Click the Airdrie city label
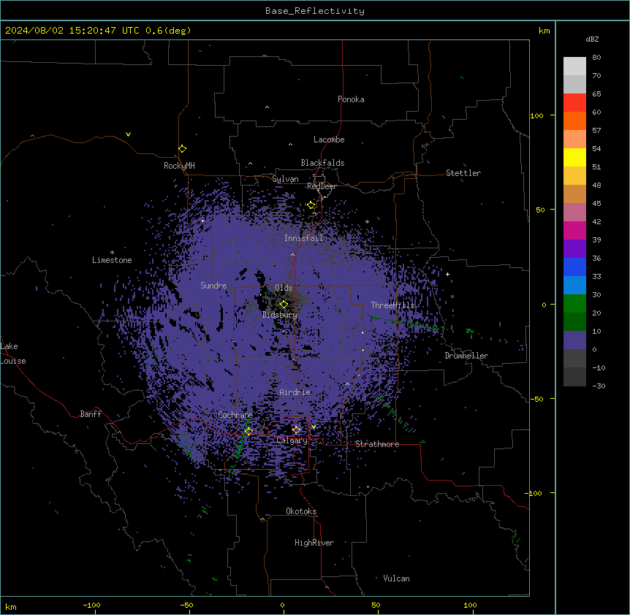Image resolution: width=630 pixels, height=615 pixels. [x=295, y=392]
